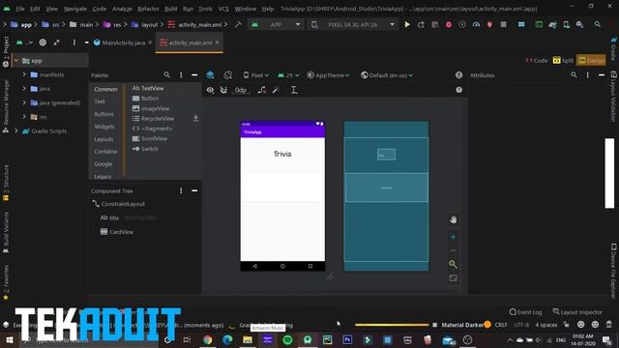Select ConstraintLayout in Component Tree
This screenshot has width=619, height=348.
coord(118,204)
